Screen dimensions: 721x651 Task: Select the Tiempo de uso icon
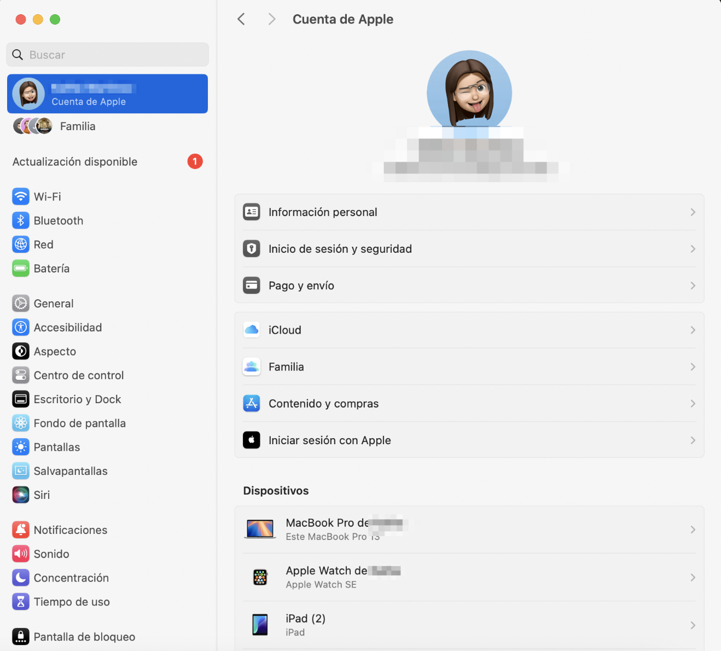click(21, 602)
